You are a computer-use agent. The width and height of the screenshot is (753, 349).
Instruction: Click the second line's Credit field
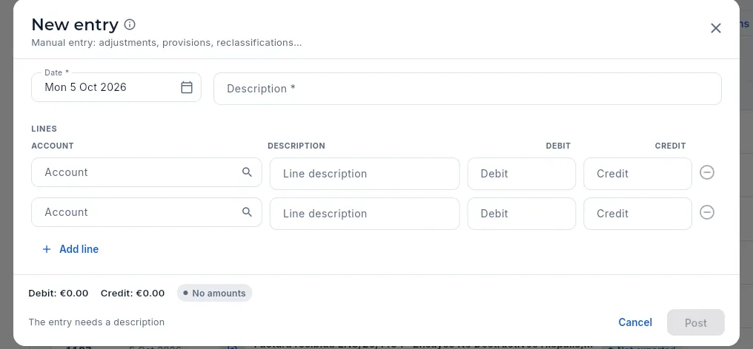pos(637,214)
